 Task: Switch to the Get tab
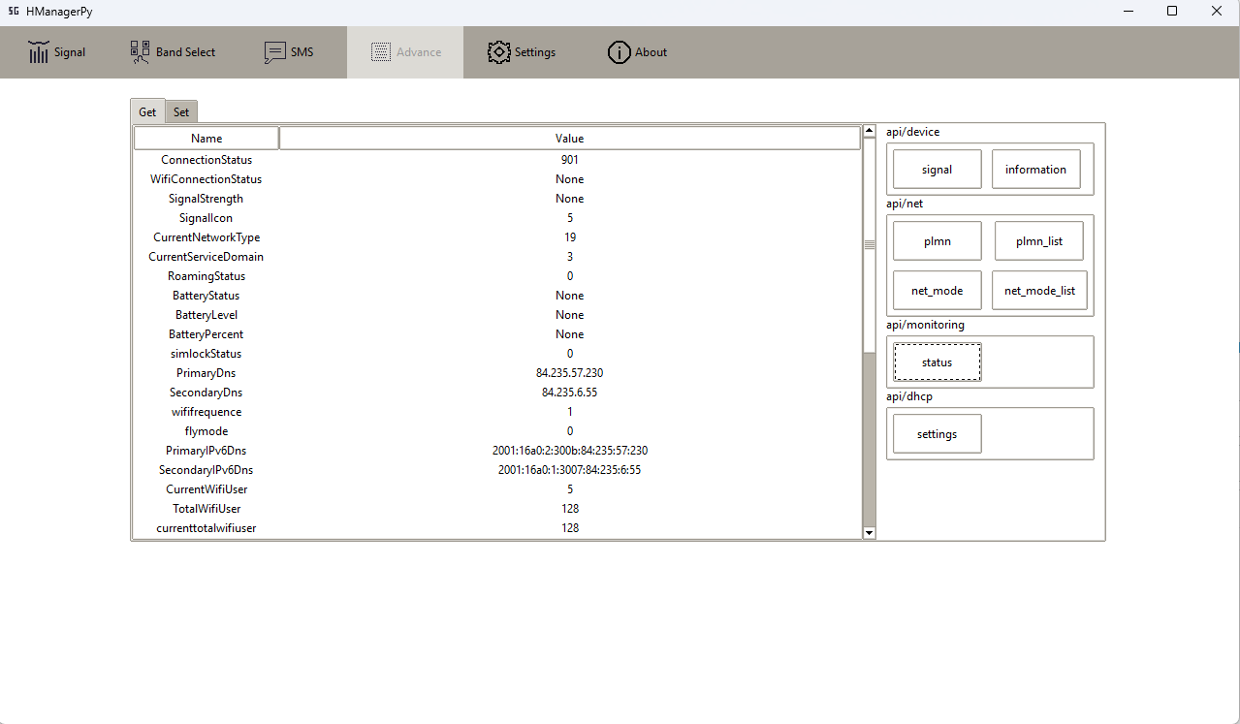point(147,111)
